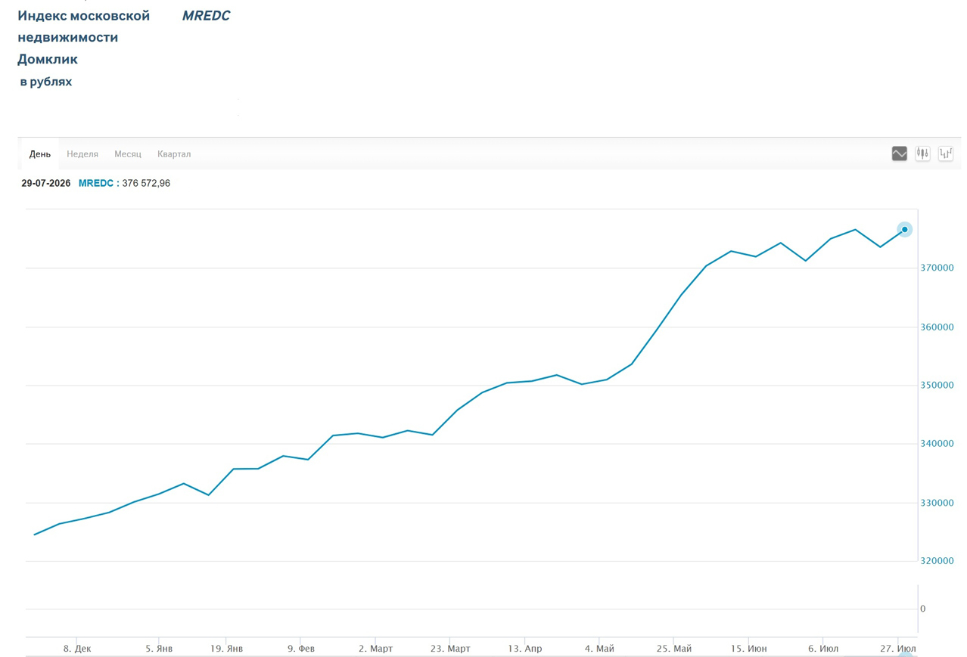Click the highlighted last data point marker
This screenshot has height=657, width=967.
pyautogui.click(x=904, y=230)
